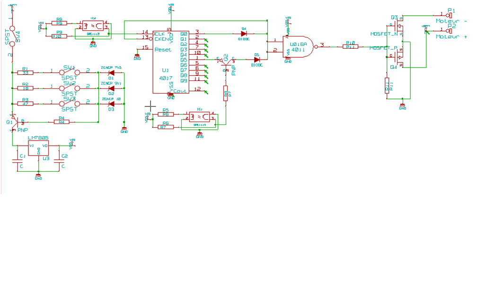Pick the D3 Zener diode symbol
477x298 pixels.
[x=111, y=104]
